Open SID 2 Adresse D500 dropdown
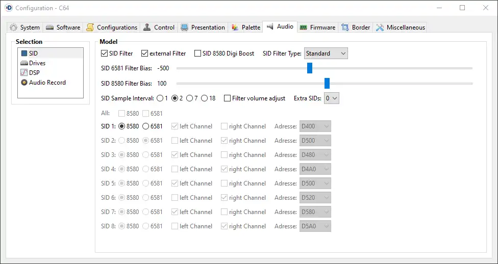Image resolution: width=498 pixels, height=264 pixels. coord(315,141)
